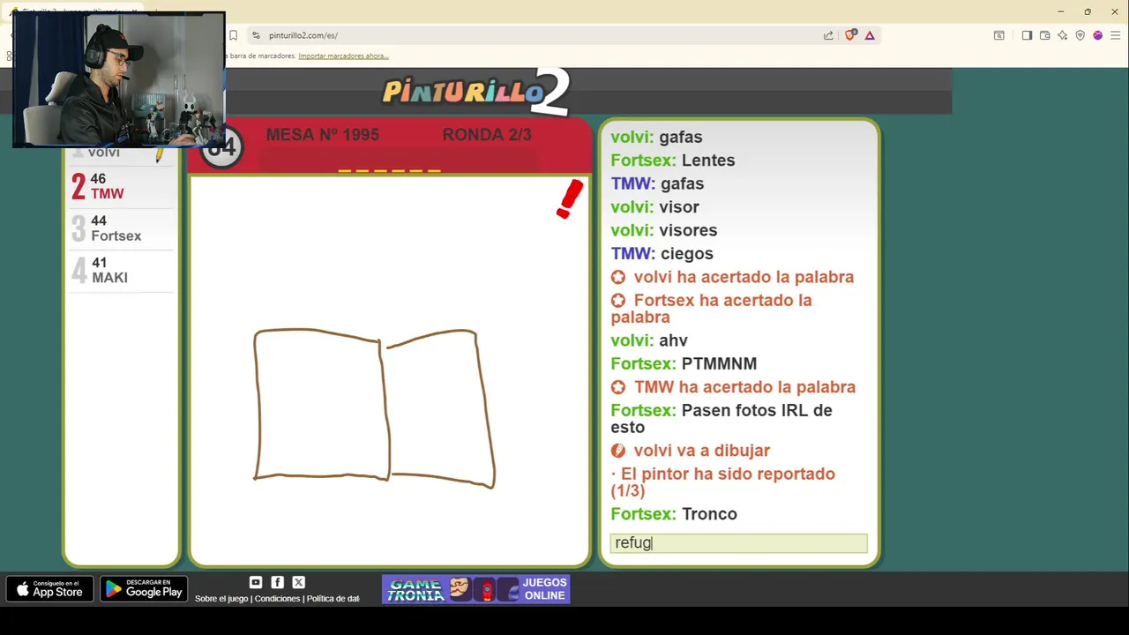This screenshot has width=1129, height=635.
Task: Click the chat message 'TMW: ciegos'
Action: pyautogui.click(x=662, y=254)
